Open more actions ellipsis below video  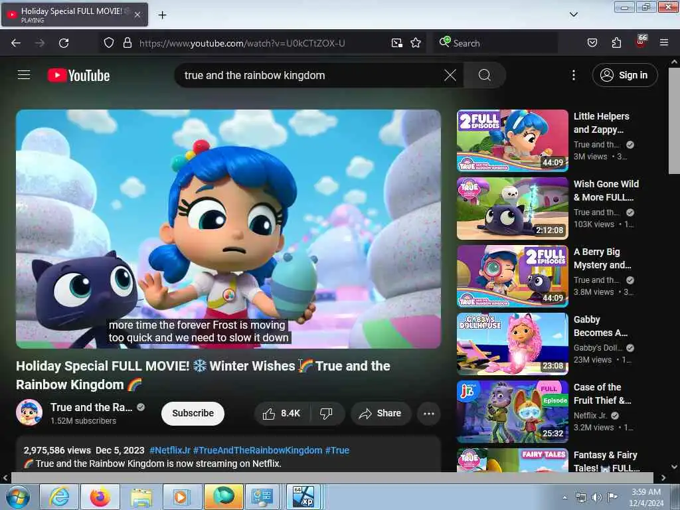pyautogui.click(x=429, y=413)
